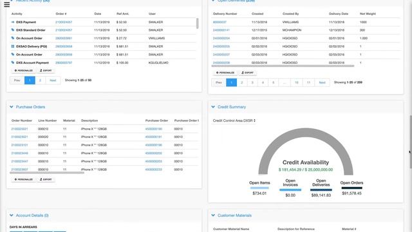
Task: Open the order number link for DXS Payment
Action: 64,22
